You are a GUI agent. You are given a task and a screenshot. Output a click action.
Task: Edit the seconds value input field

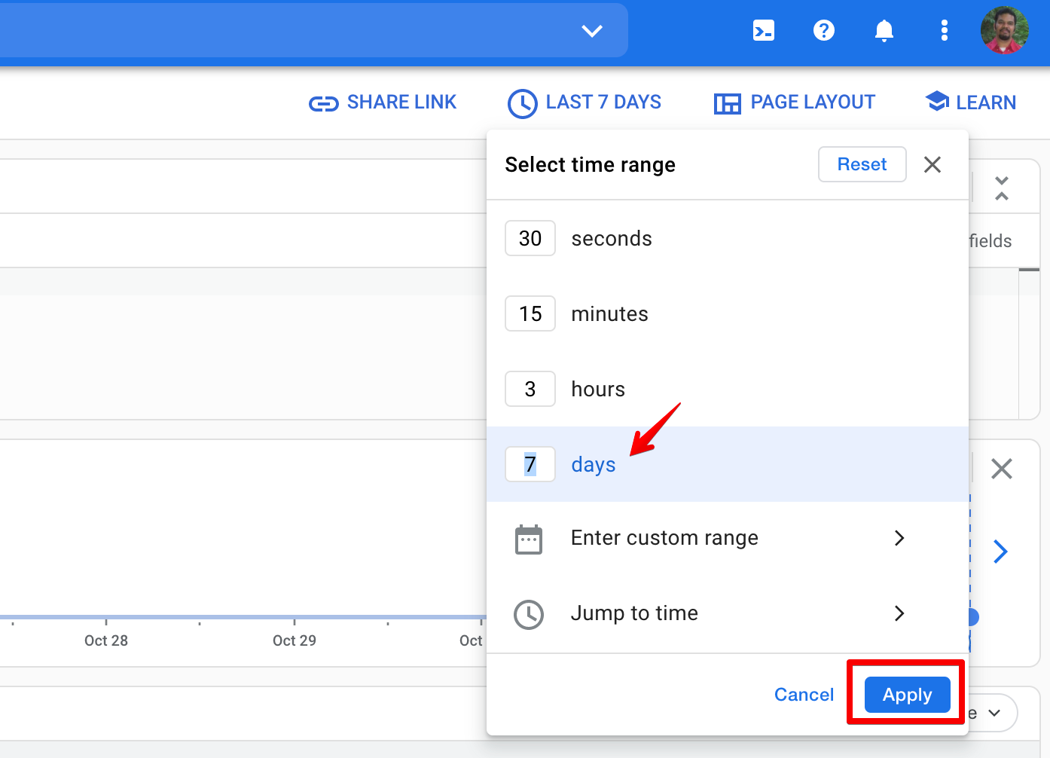coord(530,238)
